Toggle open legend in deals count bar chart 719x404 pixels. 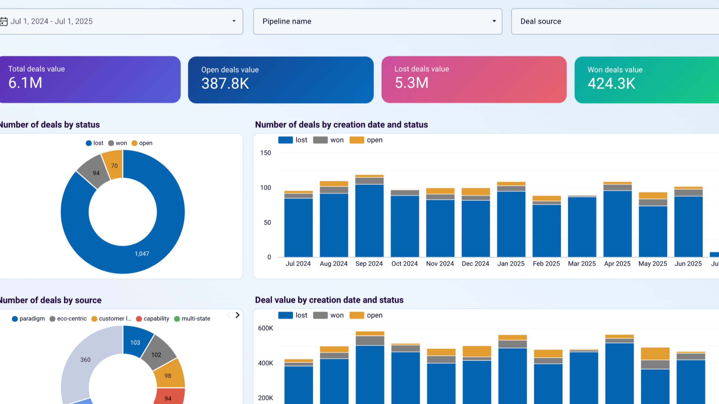tap(366, 140)
